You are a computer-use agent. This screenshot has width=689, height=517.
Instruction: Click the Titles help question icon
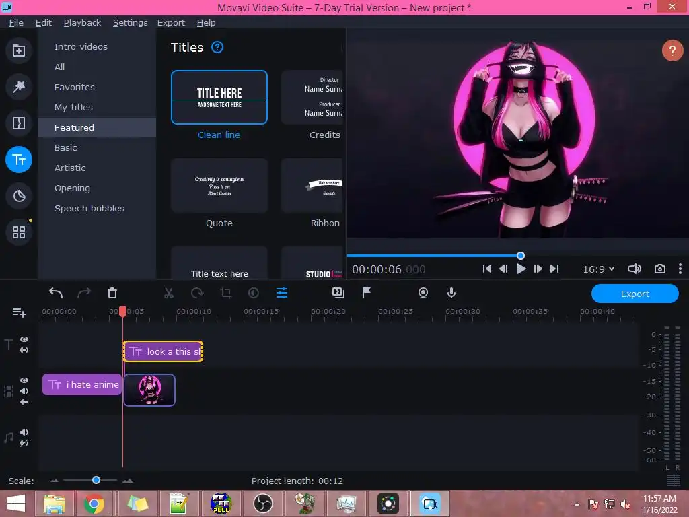[x=217, y=47]
